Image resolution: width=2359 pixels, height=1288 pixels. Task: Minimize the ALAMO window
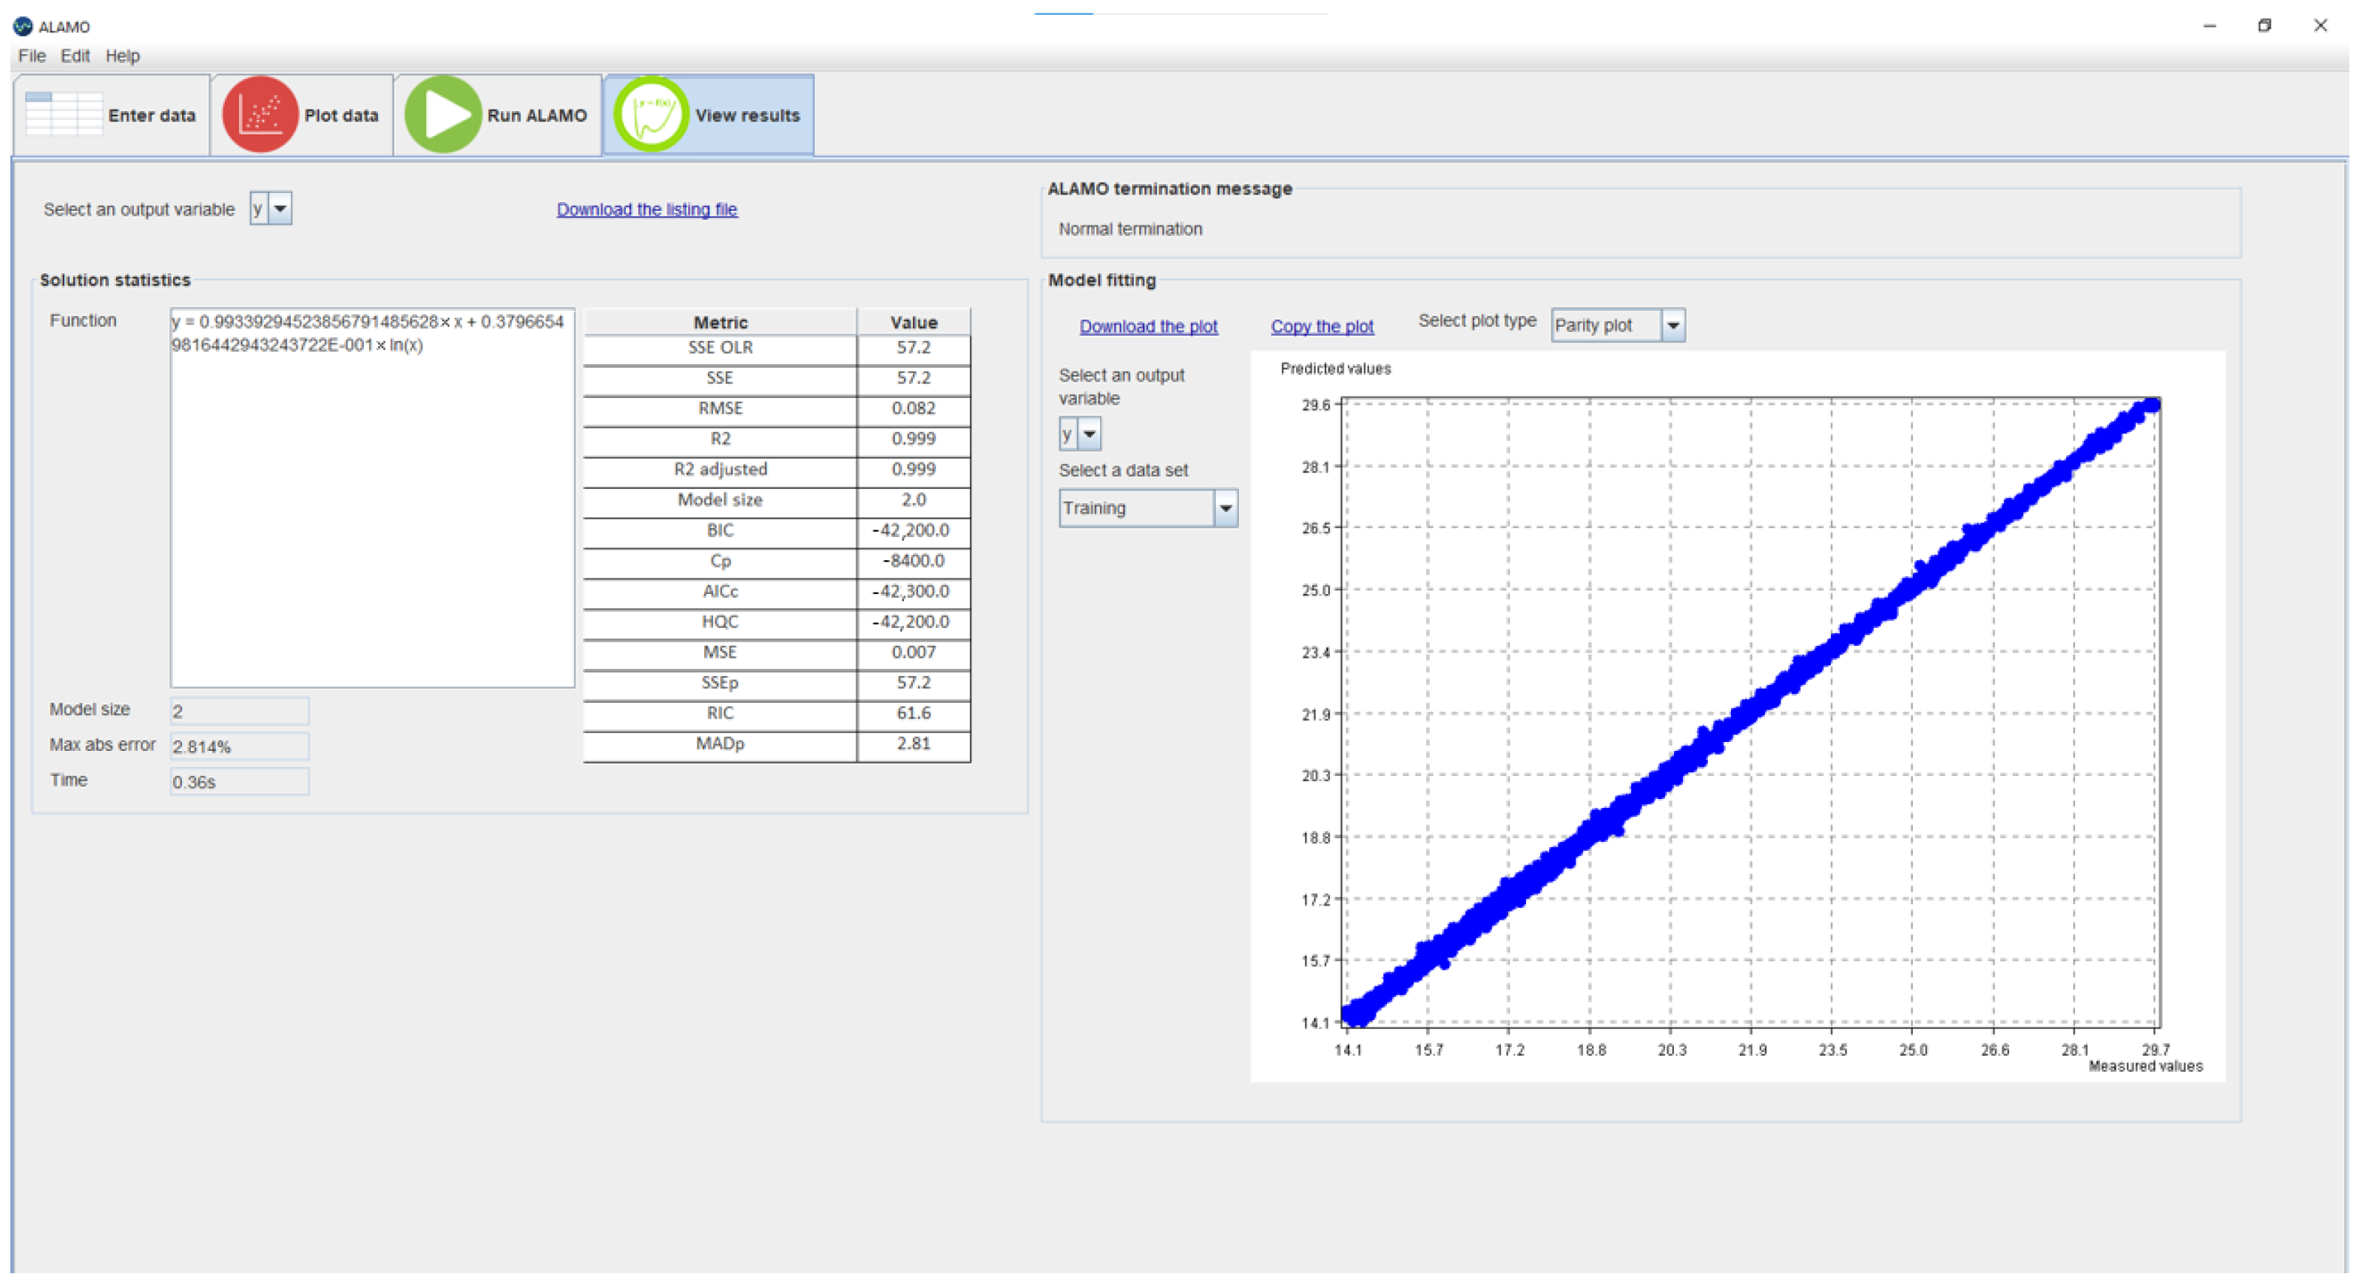pos(2209,26)
